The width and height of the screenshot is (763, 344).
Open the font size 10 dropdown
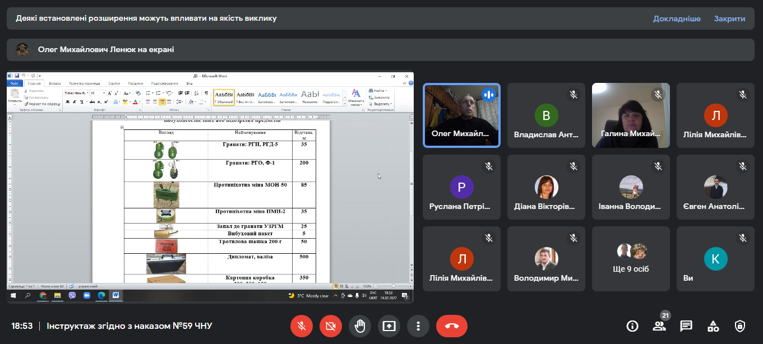click(104, 93)
